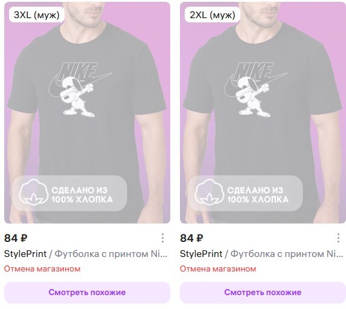346x309 pixels.
Task: Click "Смотреть похожие" under 2XL shirt
Action: click(263, 293)
